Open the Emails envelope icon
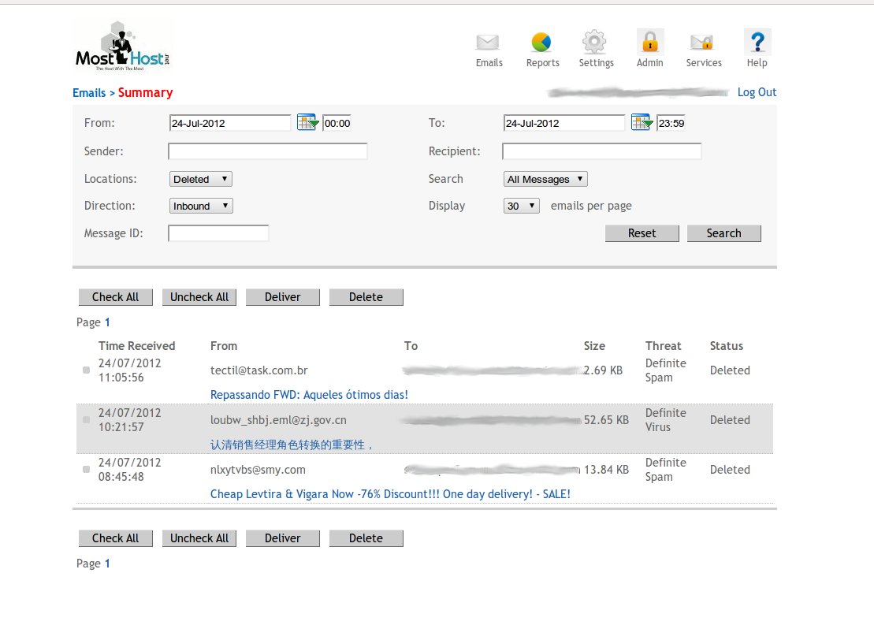Viewport: 874px width, 640px height. click(x=489, y=43)
